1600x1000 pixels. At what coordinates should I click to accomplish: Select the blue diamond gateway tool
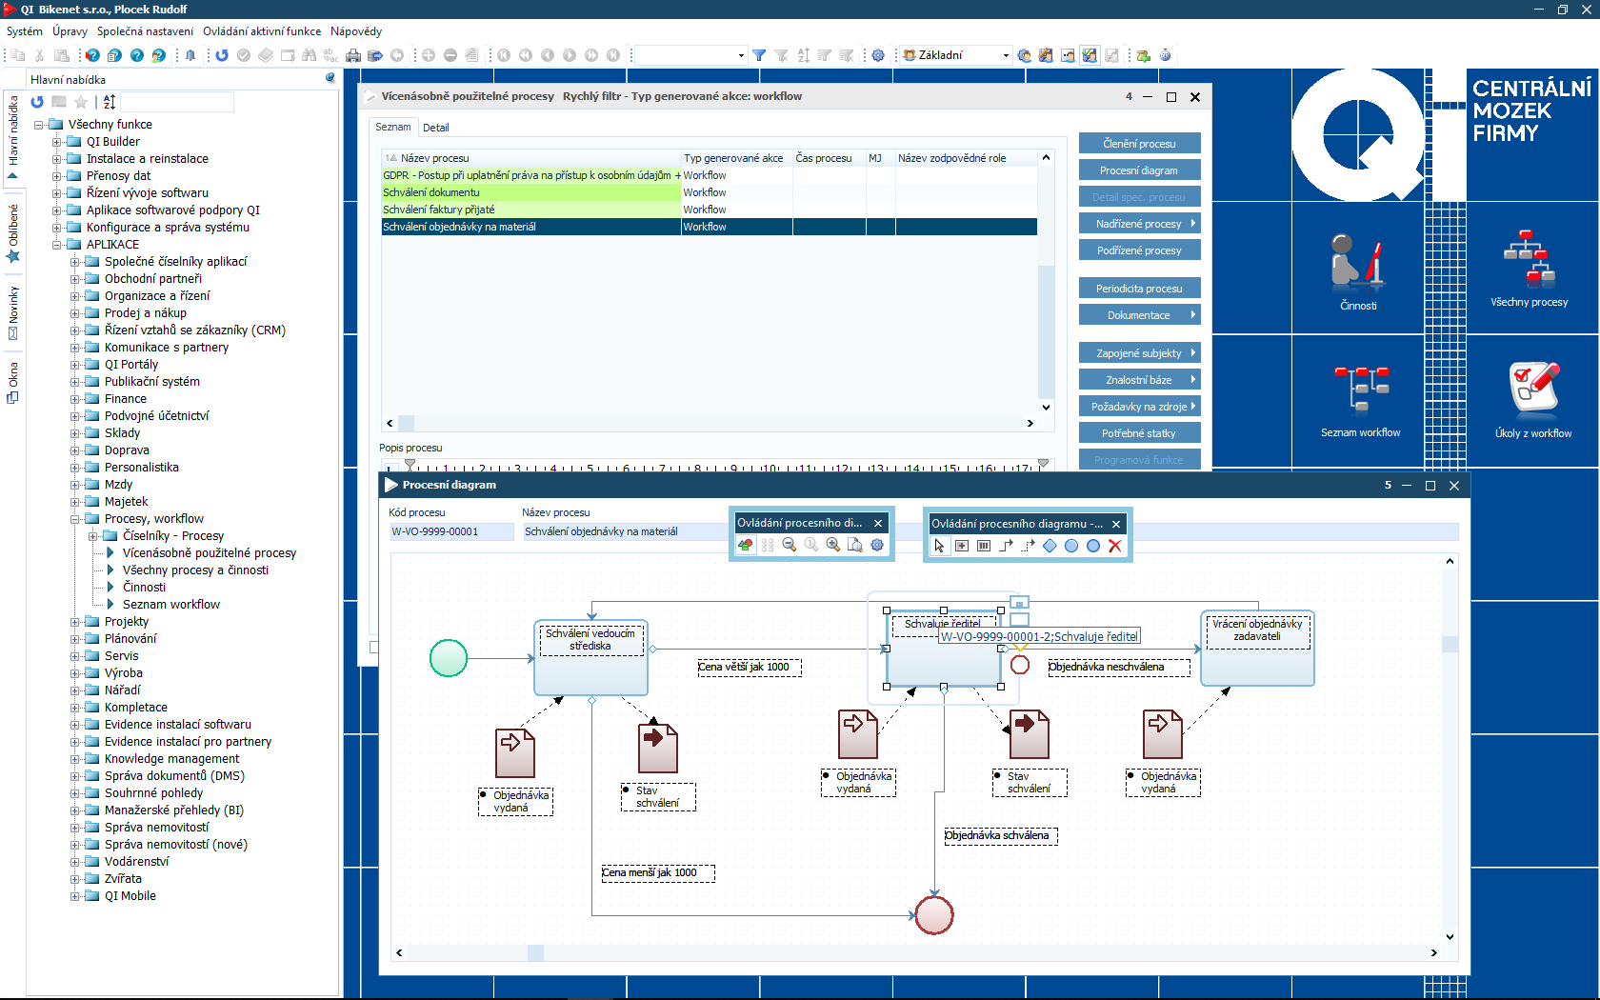1050,546
